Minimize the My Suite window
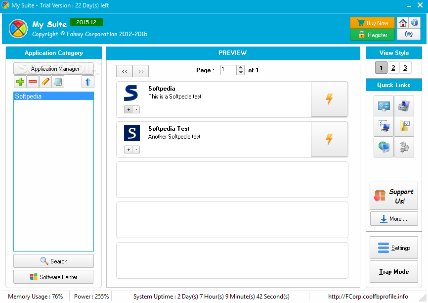The width and height of the screenshot is (428, 303). [x=409, y=5]
